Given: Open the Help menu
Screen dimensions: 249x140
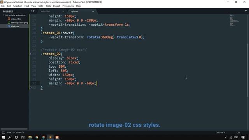Looking at the screenshot, I should pyautogui.click(x=78, y=6).
